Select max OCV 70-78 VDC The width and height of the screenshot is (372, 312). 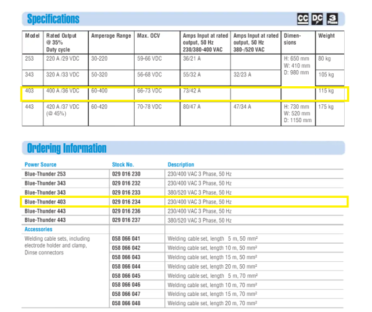[x=149, y=107]
